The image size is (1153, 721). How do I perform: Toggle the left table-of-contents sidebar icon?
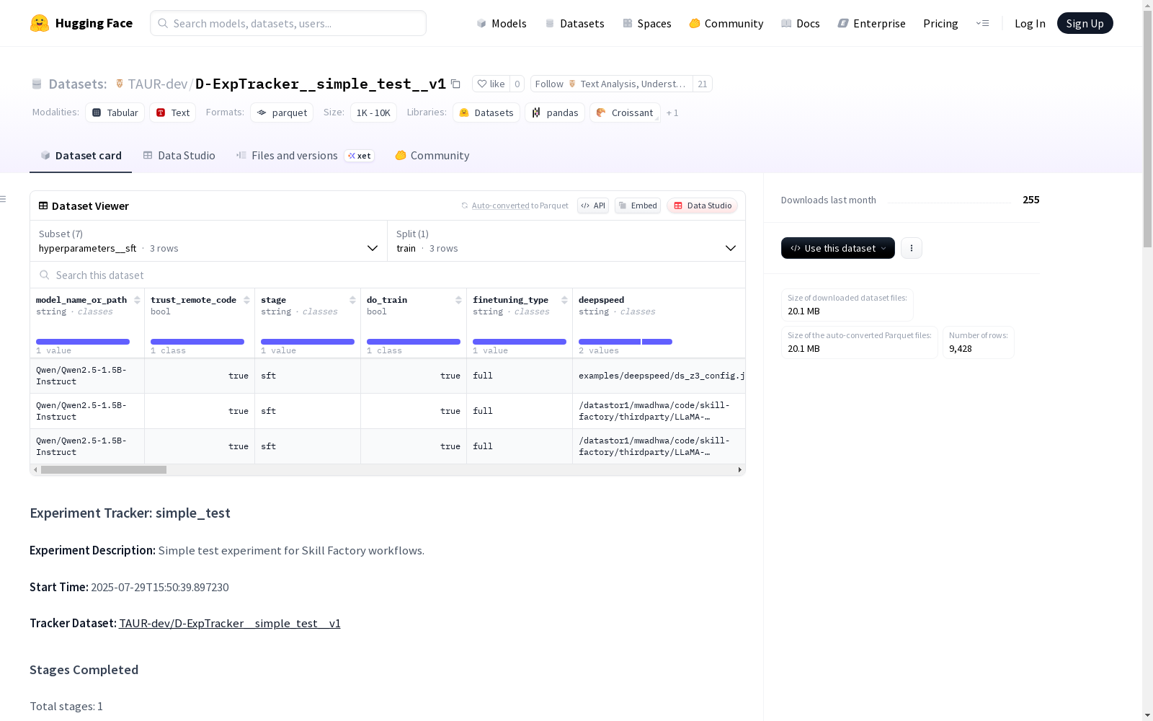pyautogui.click(x=4, y=199)
